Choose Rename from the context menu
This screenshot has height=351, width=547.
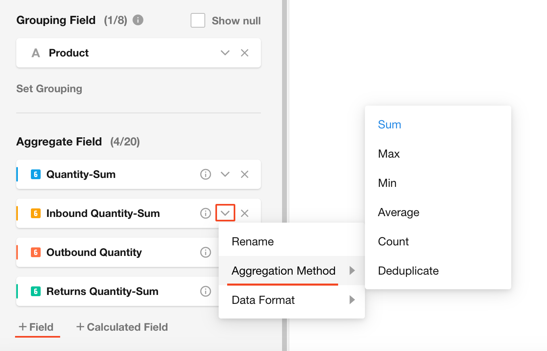[x=252, y=242]
